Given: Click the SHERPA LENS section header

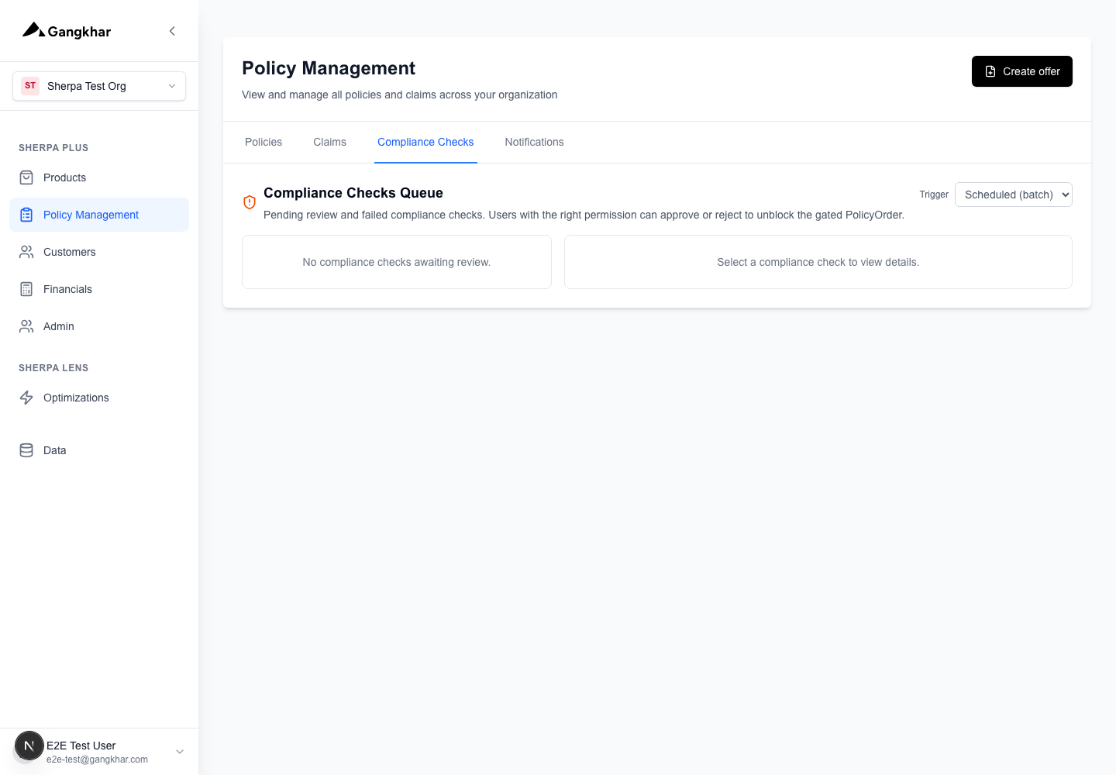Looking at the screenshot, I should point(53,368).
